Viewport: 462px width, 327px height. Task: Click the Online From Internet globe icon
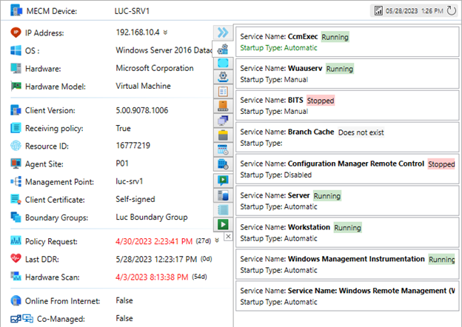(16, 300)
